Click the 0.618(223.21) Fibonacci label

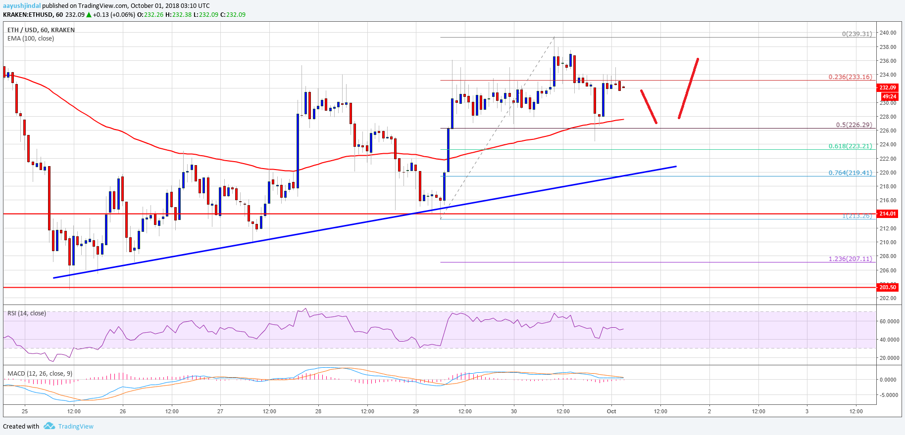pos(851,146)
